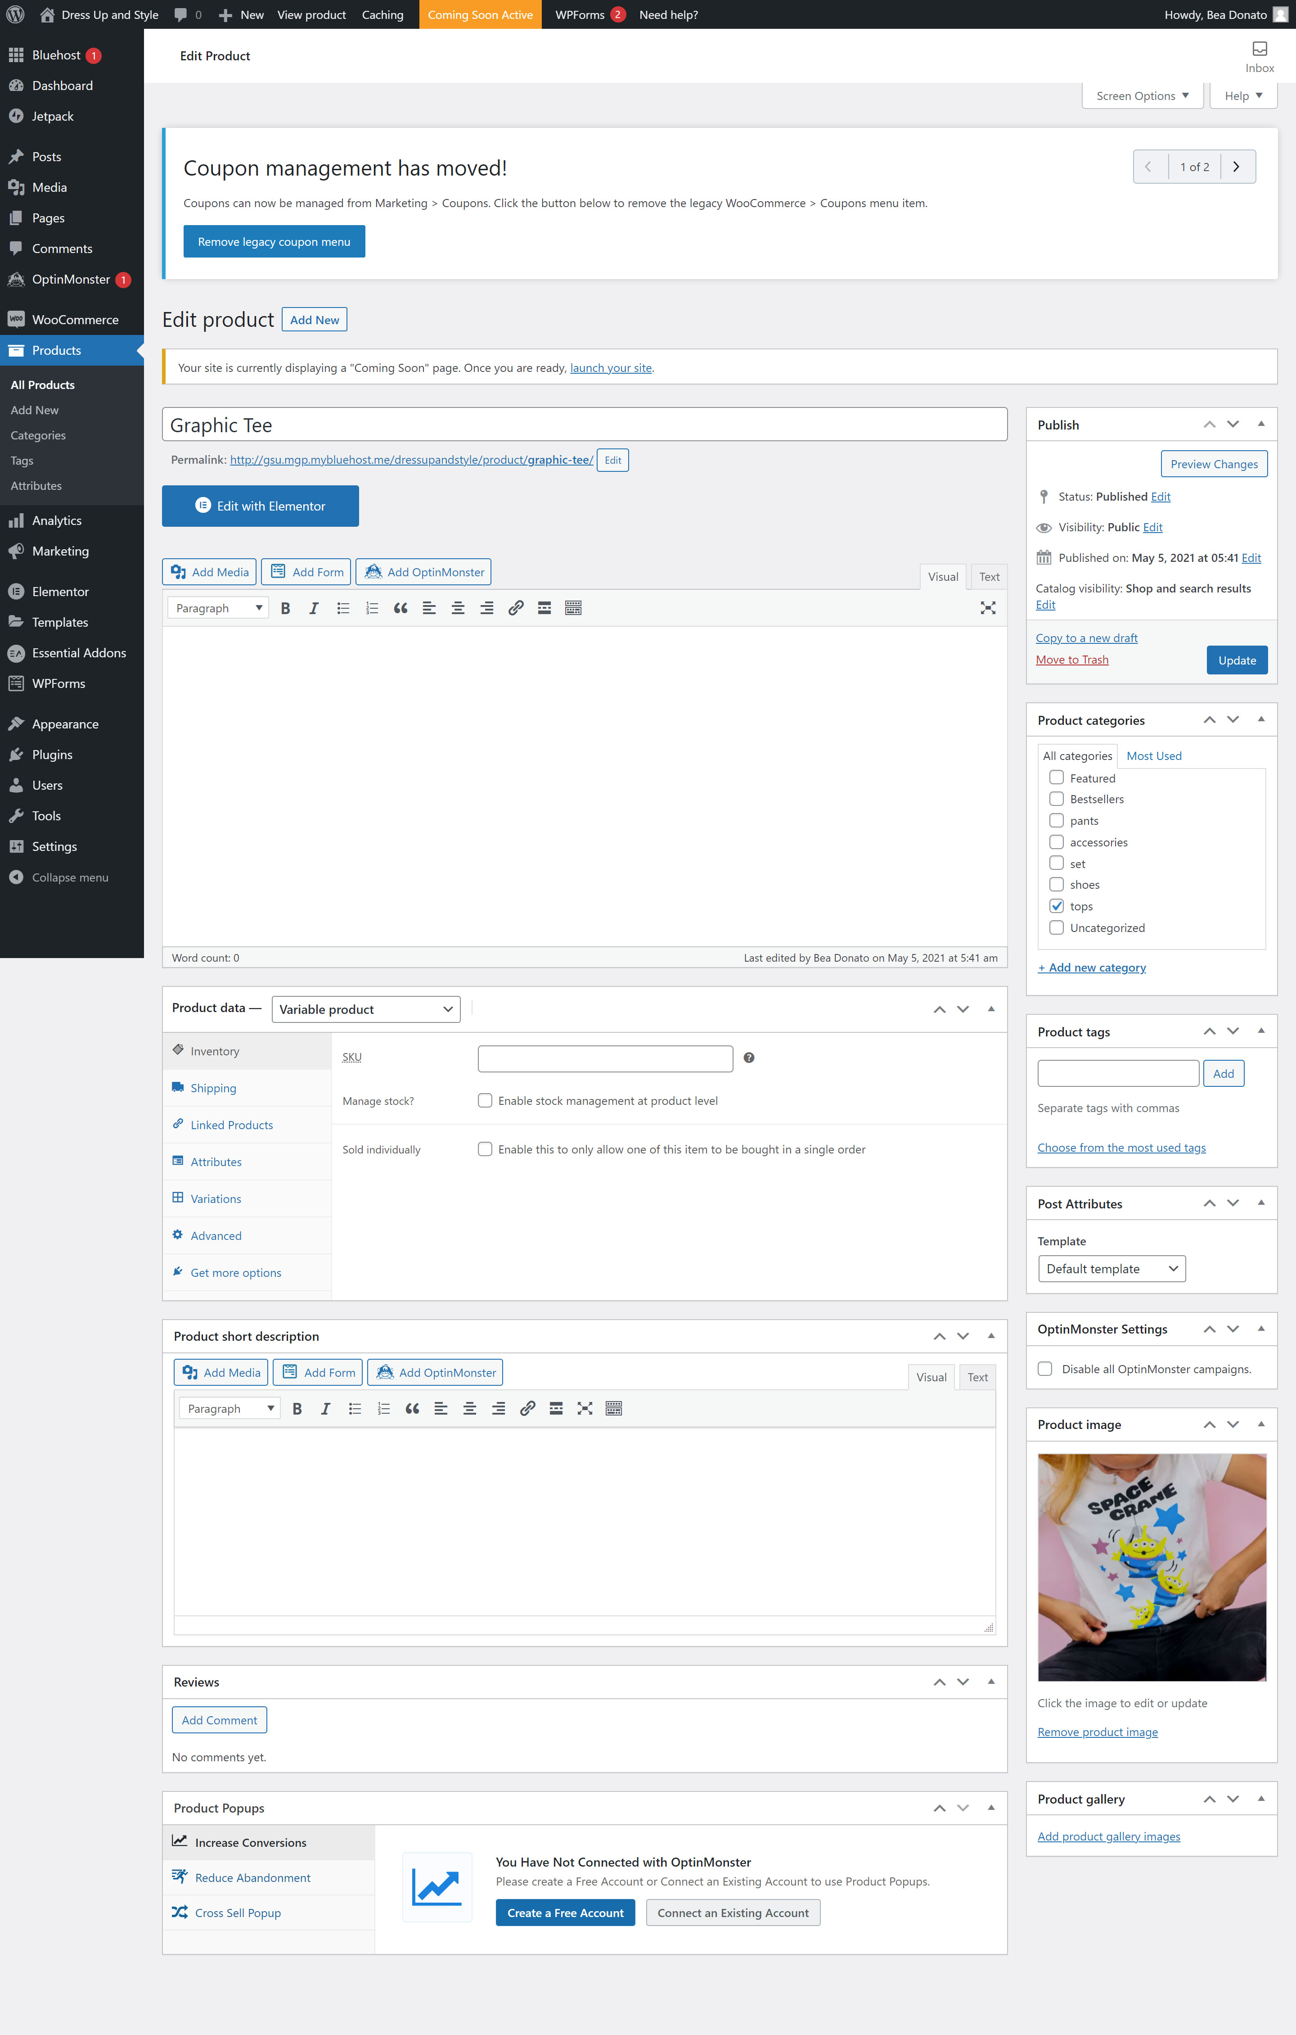Check the Featured category checkbox

1056,778
